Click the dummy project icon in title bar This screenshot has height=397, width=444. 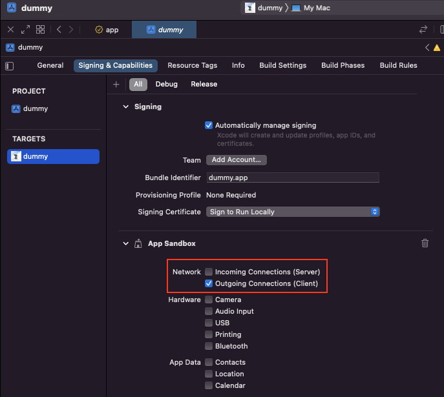[x=12, y=8]
